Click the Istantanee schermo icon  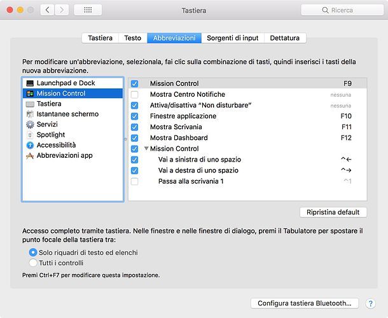click(x=30, y=114)
